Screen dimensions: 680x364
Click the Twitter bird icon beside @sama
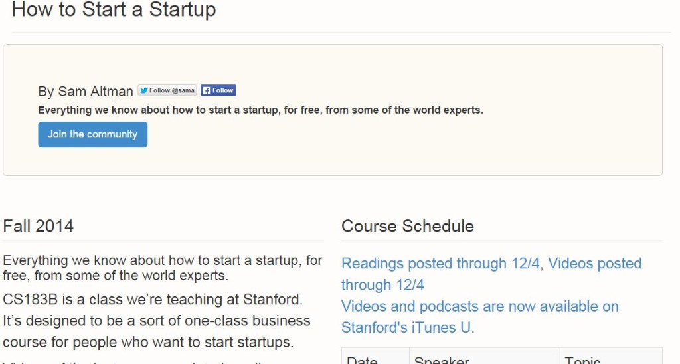coord(143,91)
